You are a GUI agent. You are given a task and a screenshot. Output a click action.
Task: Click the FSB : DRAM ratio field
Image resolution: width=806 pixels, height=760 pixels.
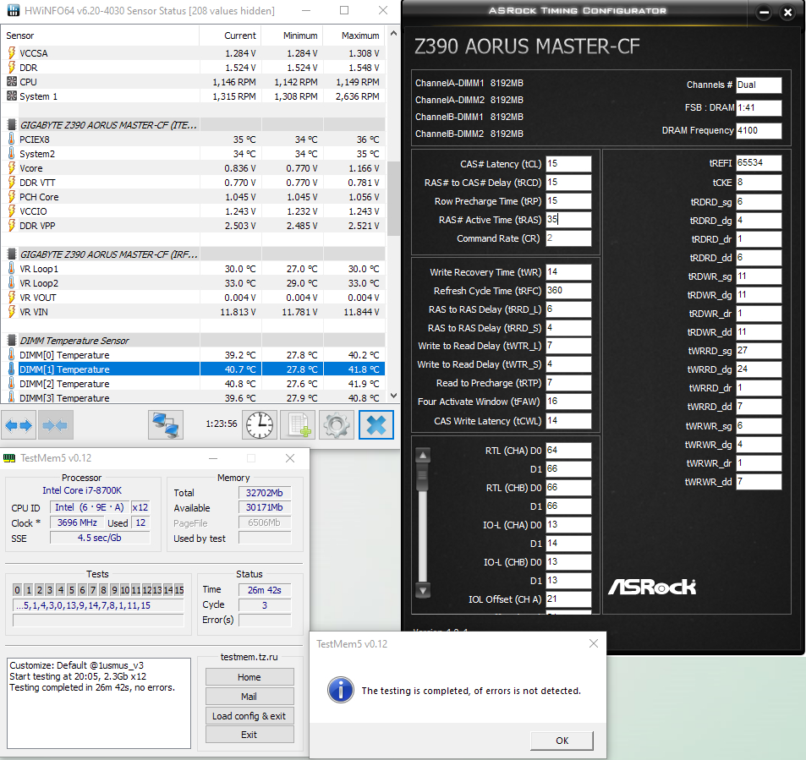tap(759, 108)
